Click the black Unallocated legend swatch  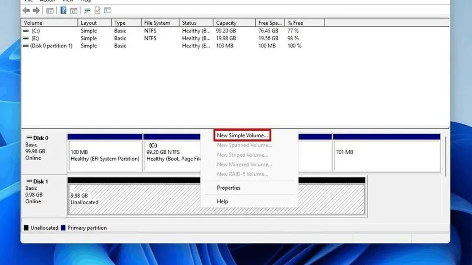(26, 228)
